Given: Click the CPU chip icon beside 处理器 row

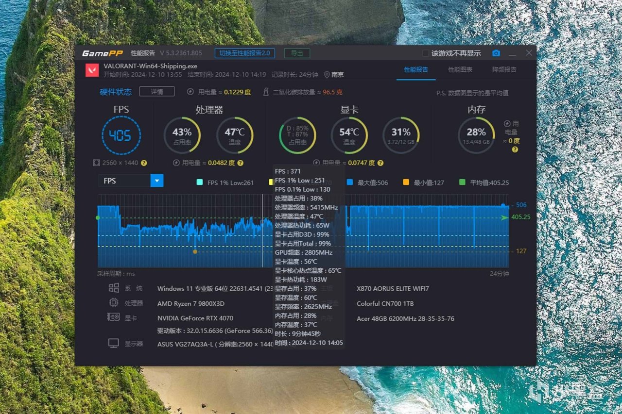Looking at the screenshot, I should point(114,303).
